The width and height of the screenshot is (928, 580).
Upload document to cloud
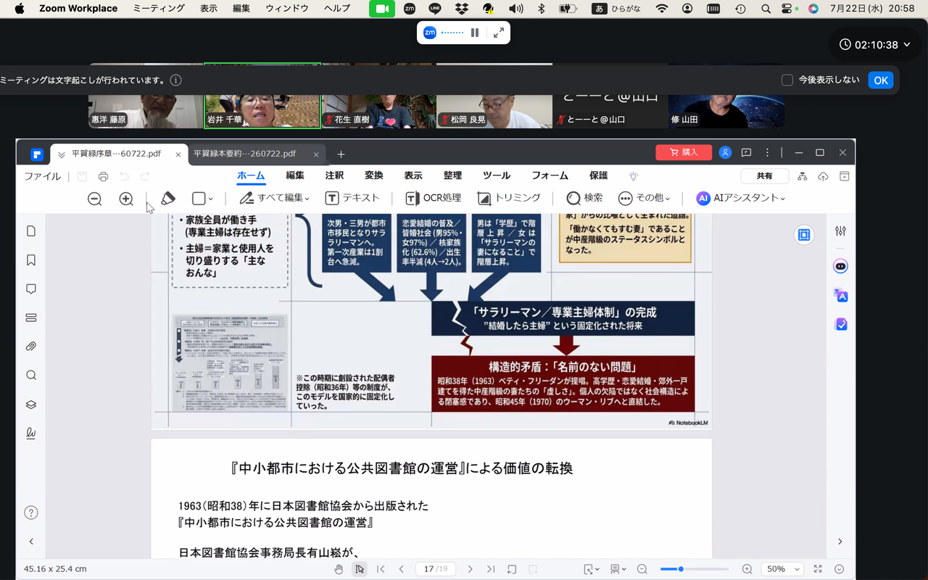point(823,176)
